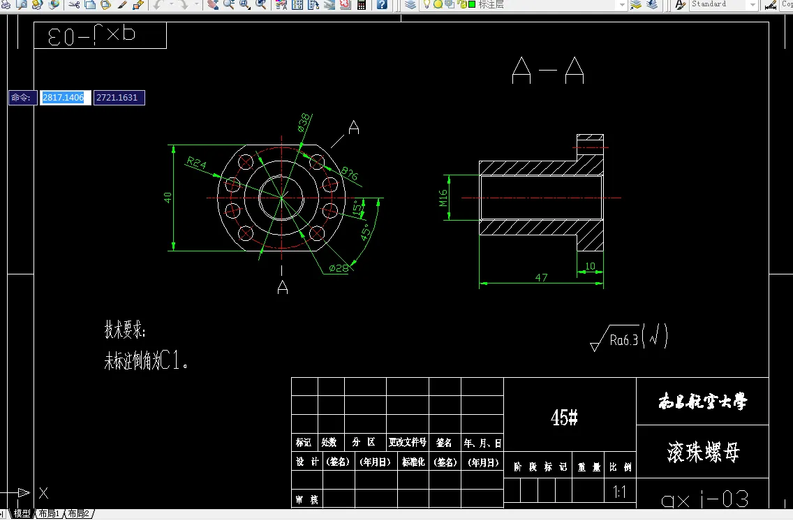This screenshot has width=793, height=521.
Task: Click the Paste icon
Action: [105, 5]
